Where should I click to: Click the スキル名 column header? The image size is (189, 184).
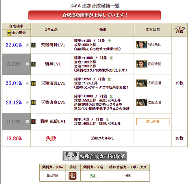tap(51, 30)
